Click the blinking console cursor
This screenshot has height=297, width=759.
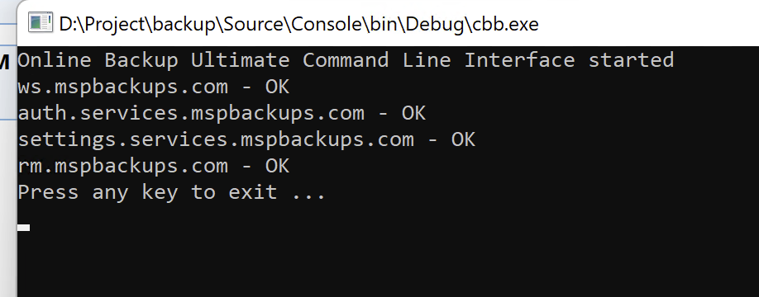coord(24,228)
